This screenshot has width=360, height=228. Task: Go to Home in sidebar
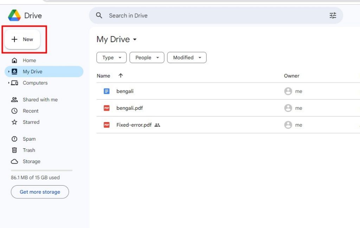coord(30,60)
